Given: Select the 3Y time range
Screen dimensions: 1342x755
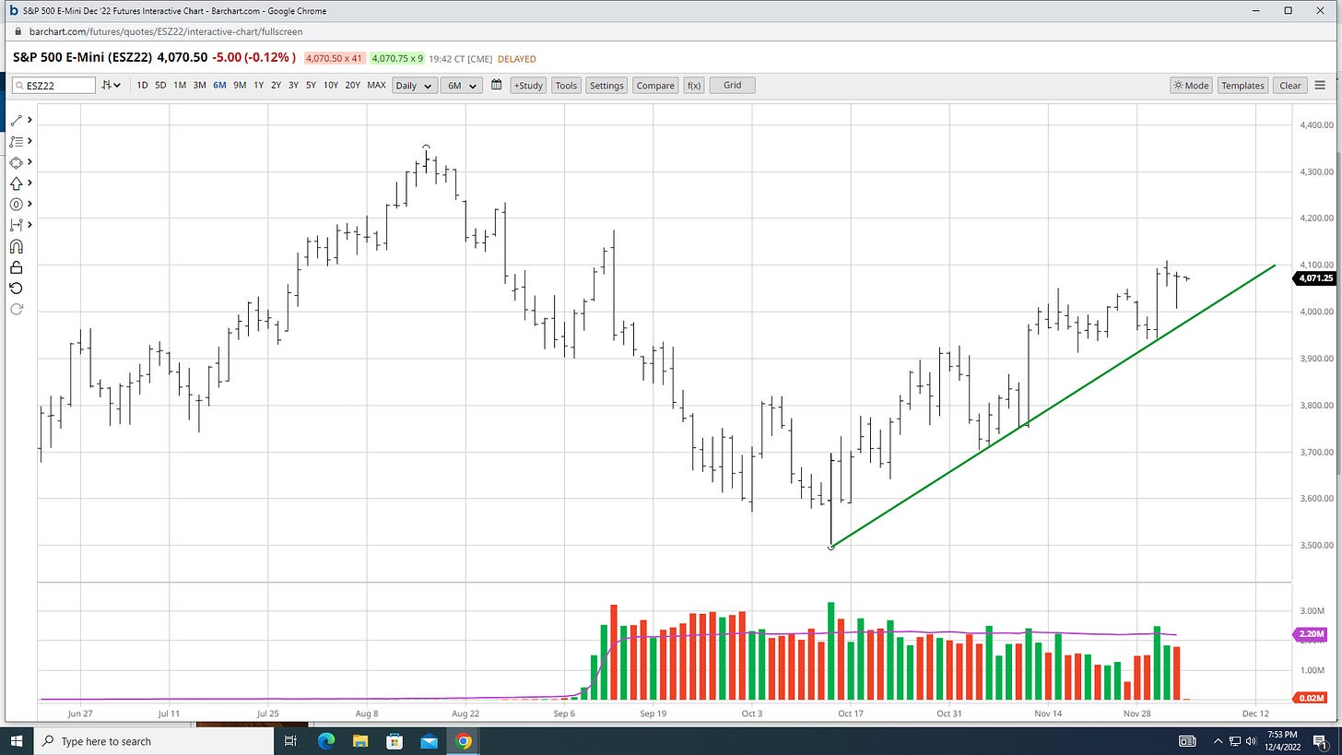Looking at the screenshot, I should pos(293,85).
